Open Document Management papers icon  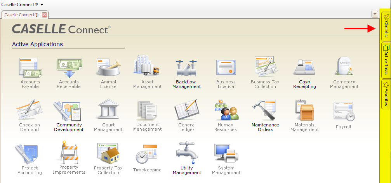147,111
